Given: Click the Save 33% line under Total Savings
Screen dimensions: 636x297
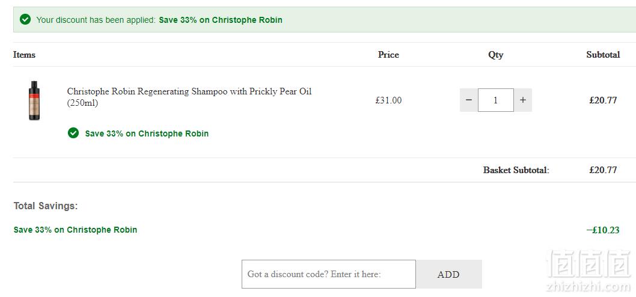Looking at the screenshot, I should coord(76,230).
